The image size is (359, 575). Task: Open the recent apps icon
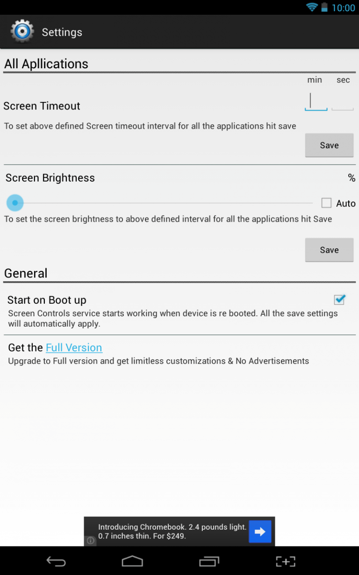[209, 561]
